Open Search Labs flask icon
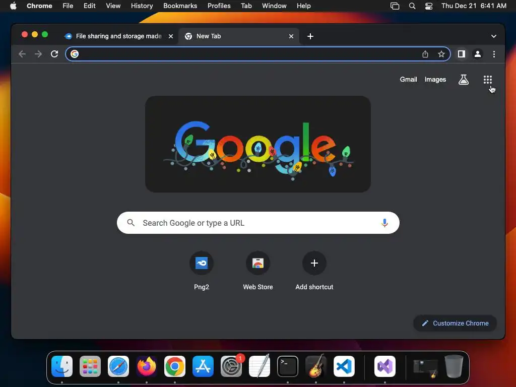 point(464,79)
